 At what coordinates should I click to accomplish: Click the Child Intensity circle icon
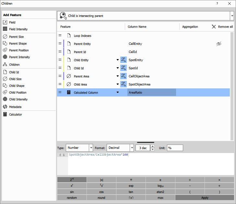point(5,99)
